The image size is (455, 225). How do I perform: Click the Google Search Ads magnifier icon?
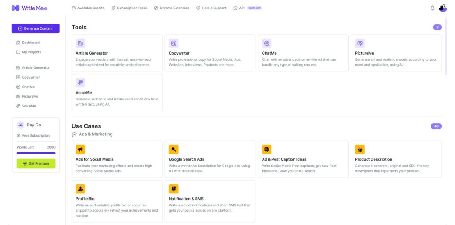point(174,149)
